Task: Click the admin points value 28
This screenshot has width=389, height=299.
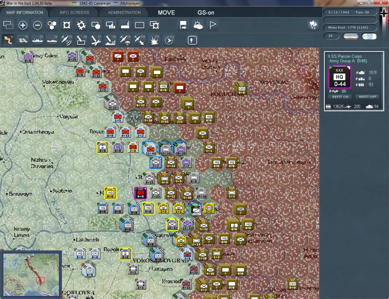Action: [x=331, y=36]
